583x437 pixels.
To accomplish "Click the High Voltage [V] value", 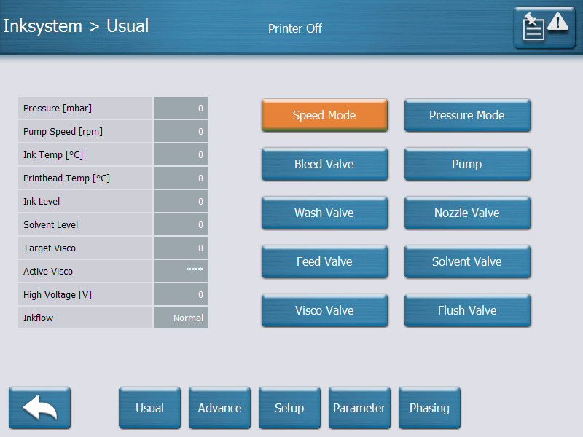I will (181, 294).
